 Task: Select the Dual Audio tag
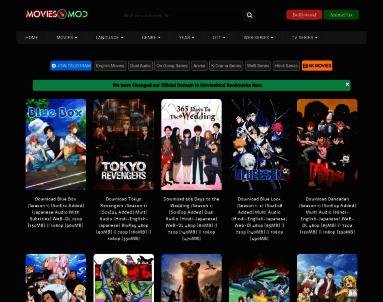140,65
